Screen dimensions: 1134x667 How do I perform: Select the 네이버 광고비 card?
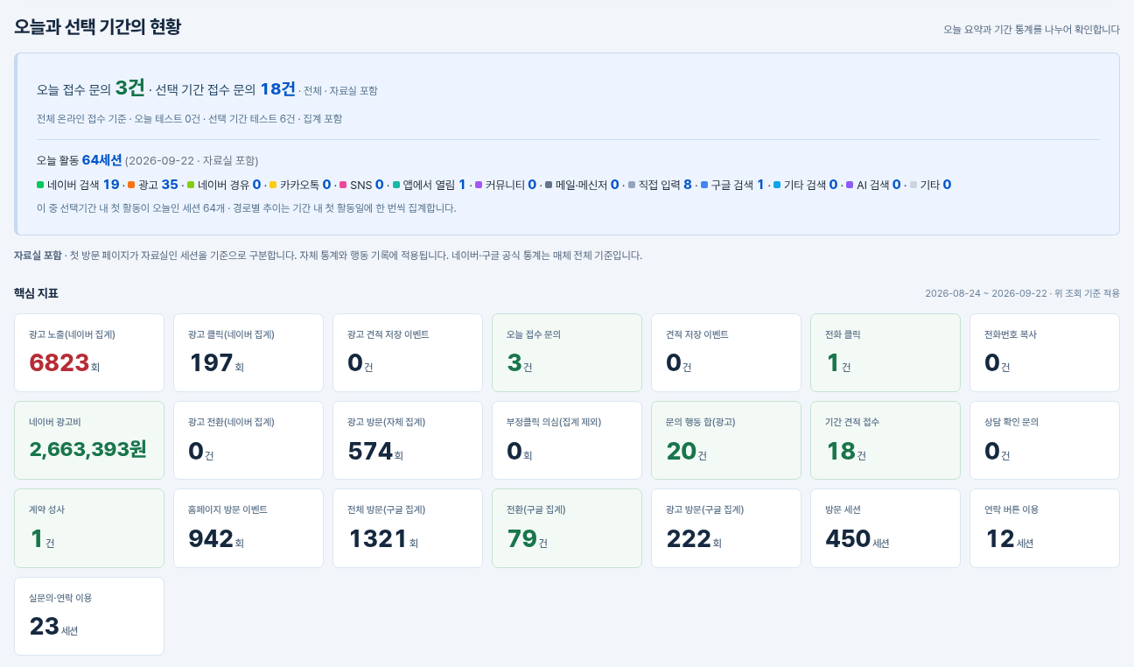(89, 440)
